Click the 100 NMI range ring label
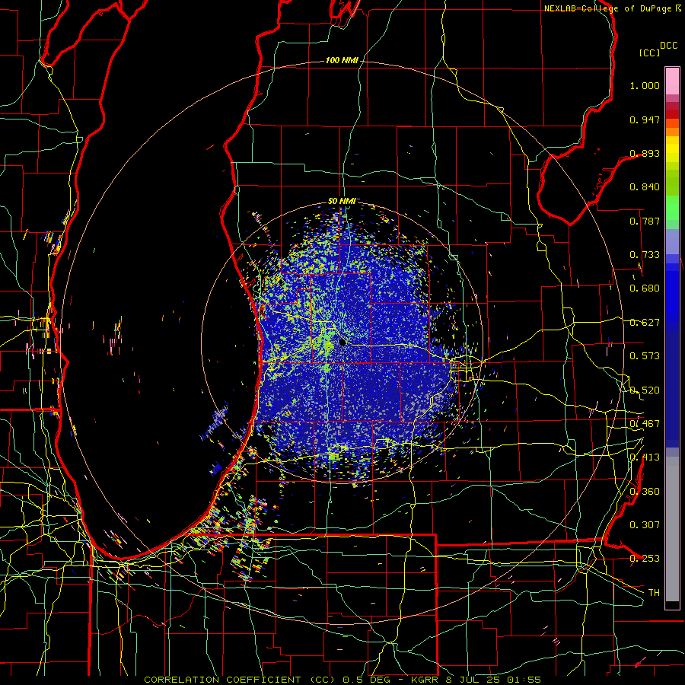 click(x=342, y=60)
